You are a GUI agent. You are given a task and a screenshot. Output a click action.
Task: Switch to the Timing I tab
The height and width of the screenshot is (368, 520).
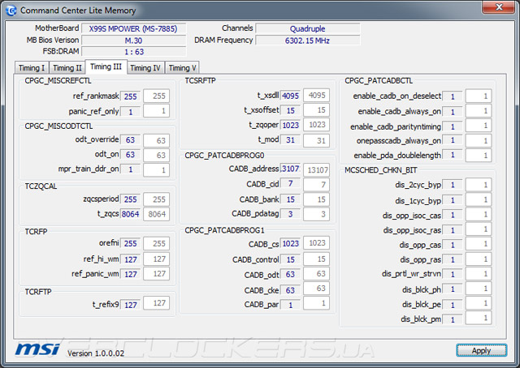(x=32, y=67)
